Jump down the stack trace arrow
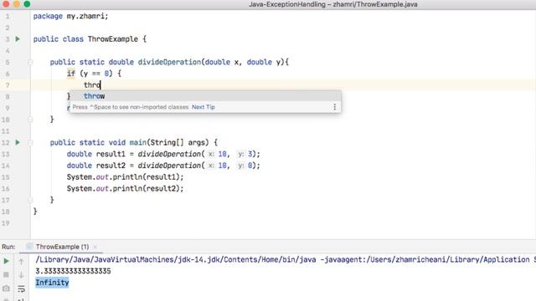 coord(21,275)
